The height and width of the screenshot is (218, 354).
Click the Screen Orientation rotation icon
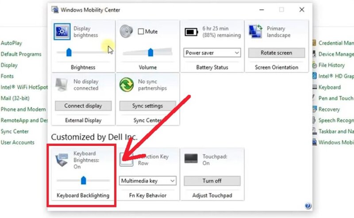[x=256, y=31]
